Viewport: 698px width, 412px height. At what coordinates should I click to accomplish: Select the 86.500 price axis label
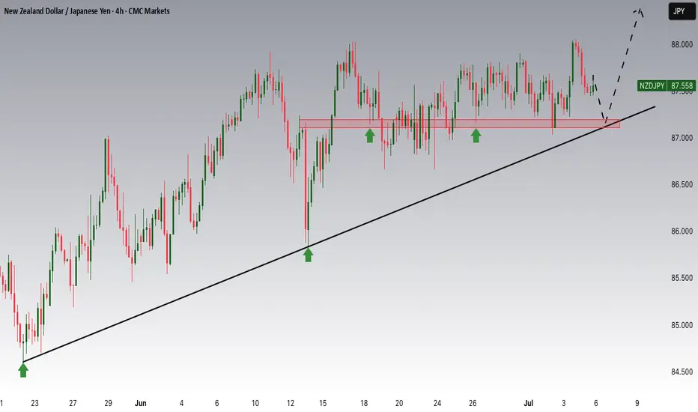coord(682,184)
